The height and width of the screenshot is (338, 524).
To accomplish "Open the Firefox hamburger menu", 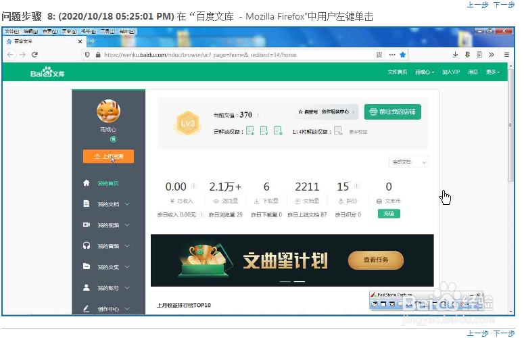I will click(506, 55).
